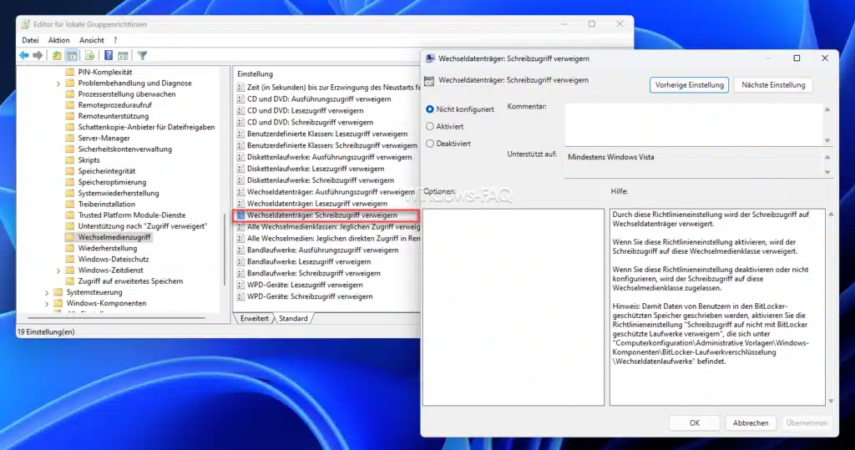Select 'Benutzerdefinierte Klassen: Lesezugriff verweigern'
855x450 pixels.
tap(327, 134)
